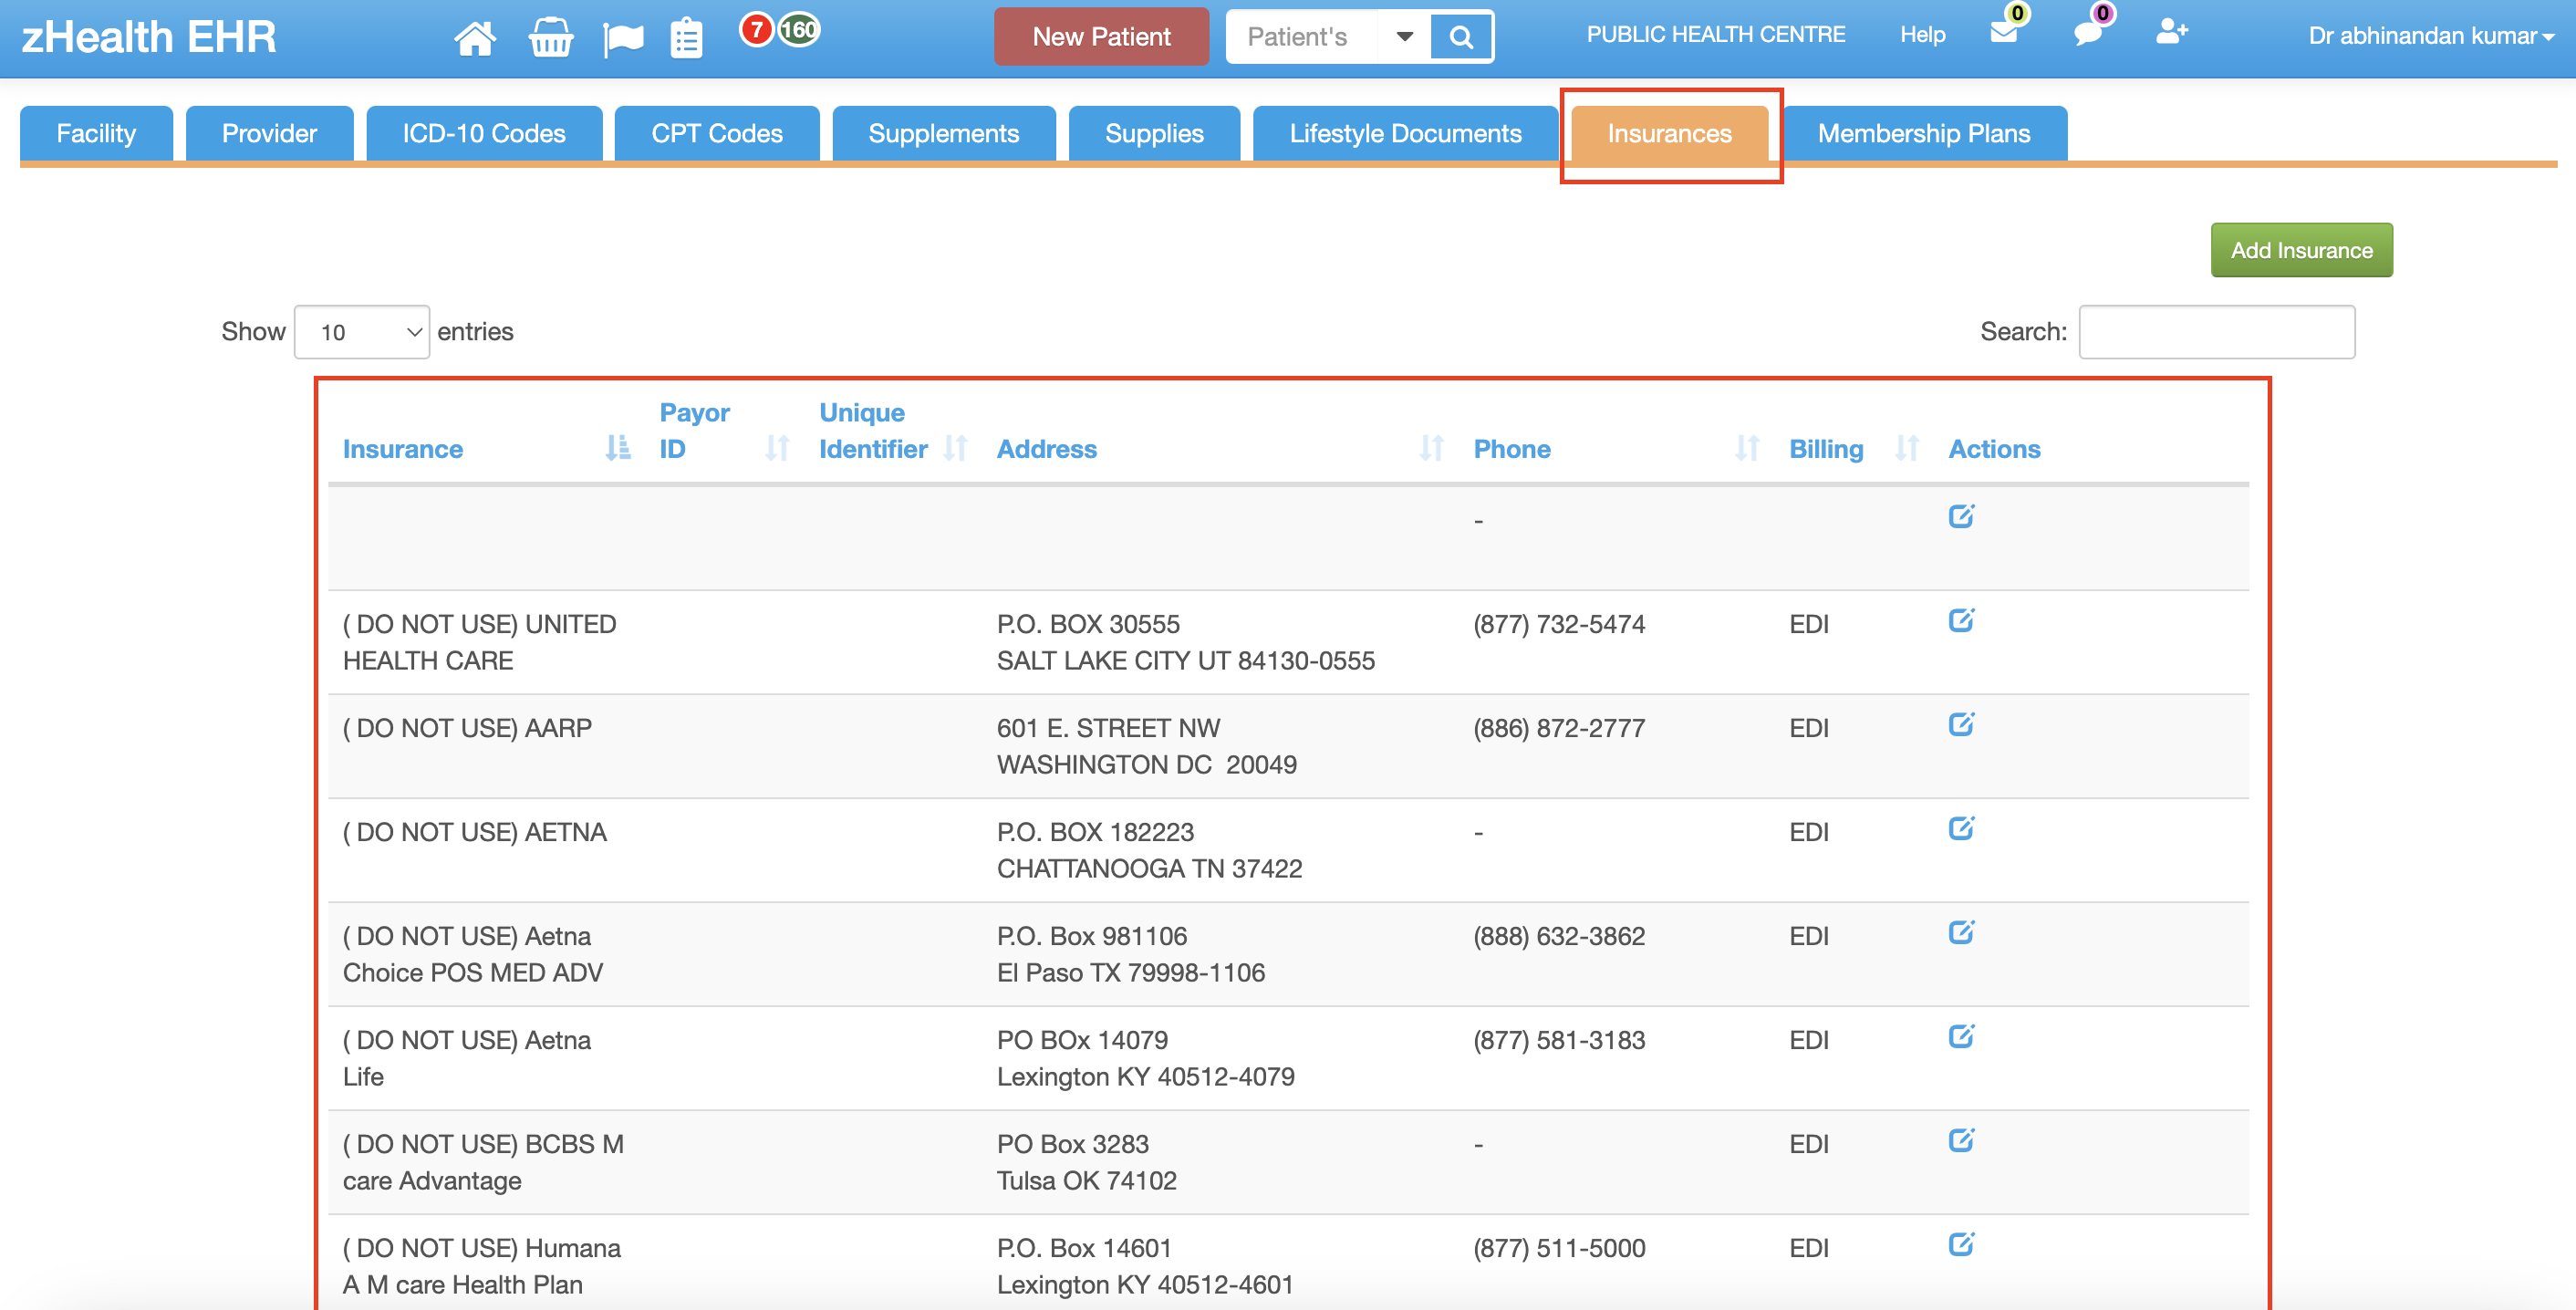Image resolution: width=2576 pixels, height=1310 pixels.
Task: Click the red badge showing 7
Action: [x=756, y=30]
